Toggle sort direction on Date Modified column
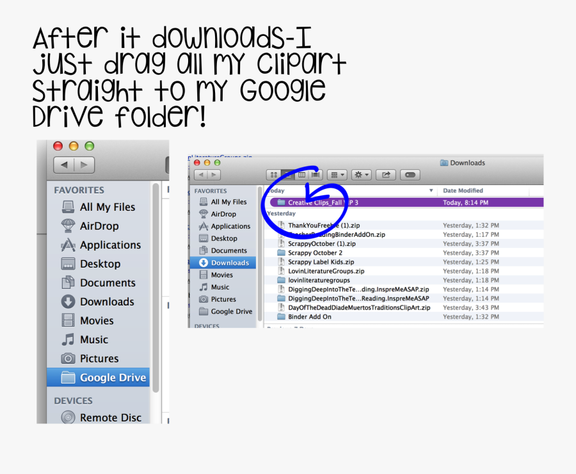 432,190
